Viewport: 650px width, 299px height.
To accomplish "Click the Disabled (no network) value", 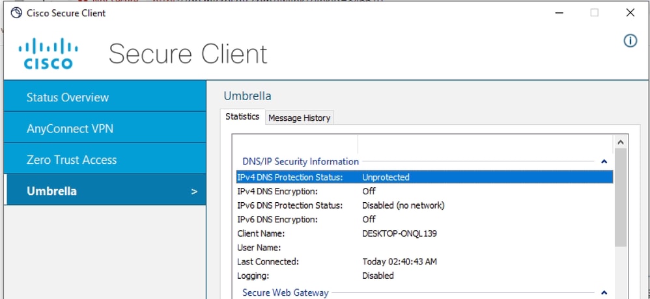I will pos(403,205).
